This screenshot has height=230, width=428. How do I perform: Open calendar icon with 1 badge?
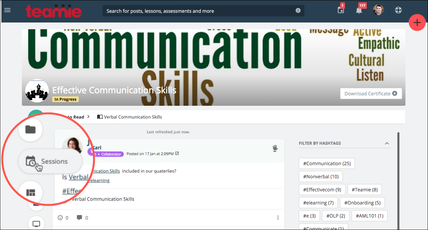(341, 10)
